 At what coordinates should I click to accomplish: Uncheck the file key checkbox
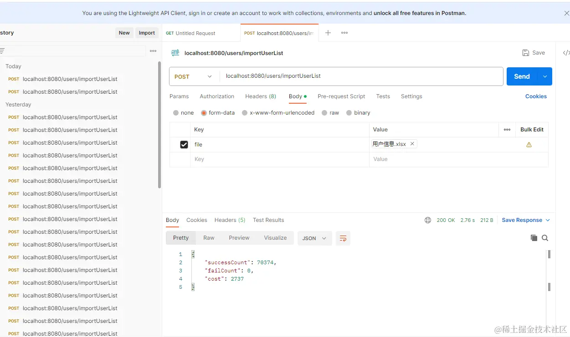coord(184,145)
